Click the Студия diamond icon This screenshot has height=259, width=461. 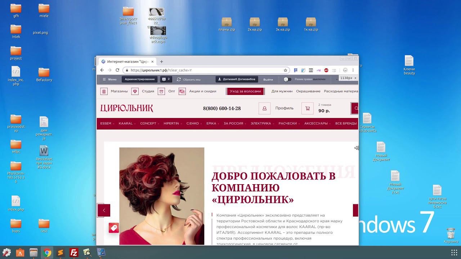coord(135,91)
